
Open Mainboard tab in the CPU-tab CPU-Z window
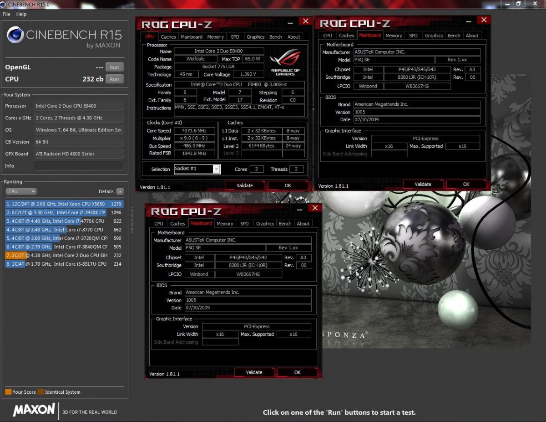point(192,37)
